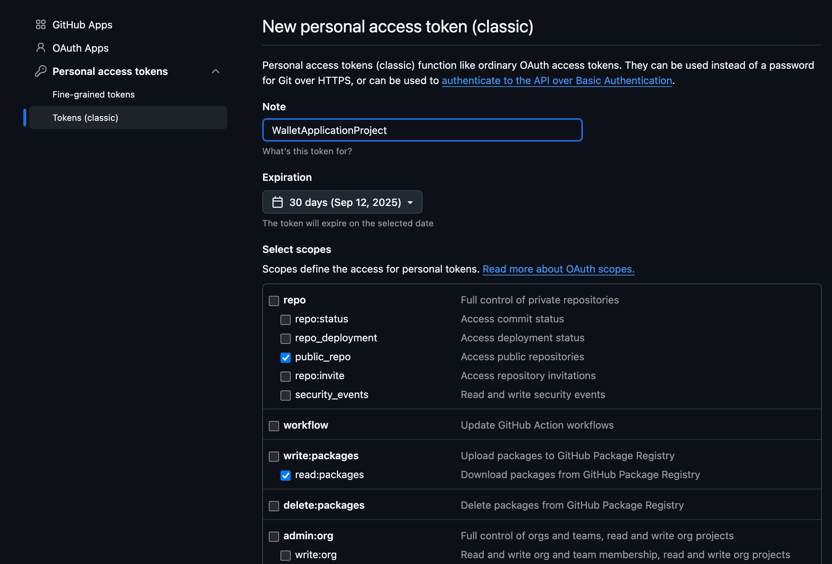This screenshot has height=564, width=832.
Task: Click the GitHub Apps grid icon
Action: 40,25
